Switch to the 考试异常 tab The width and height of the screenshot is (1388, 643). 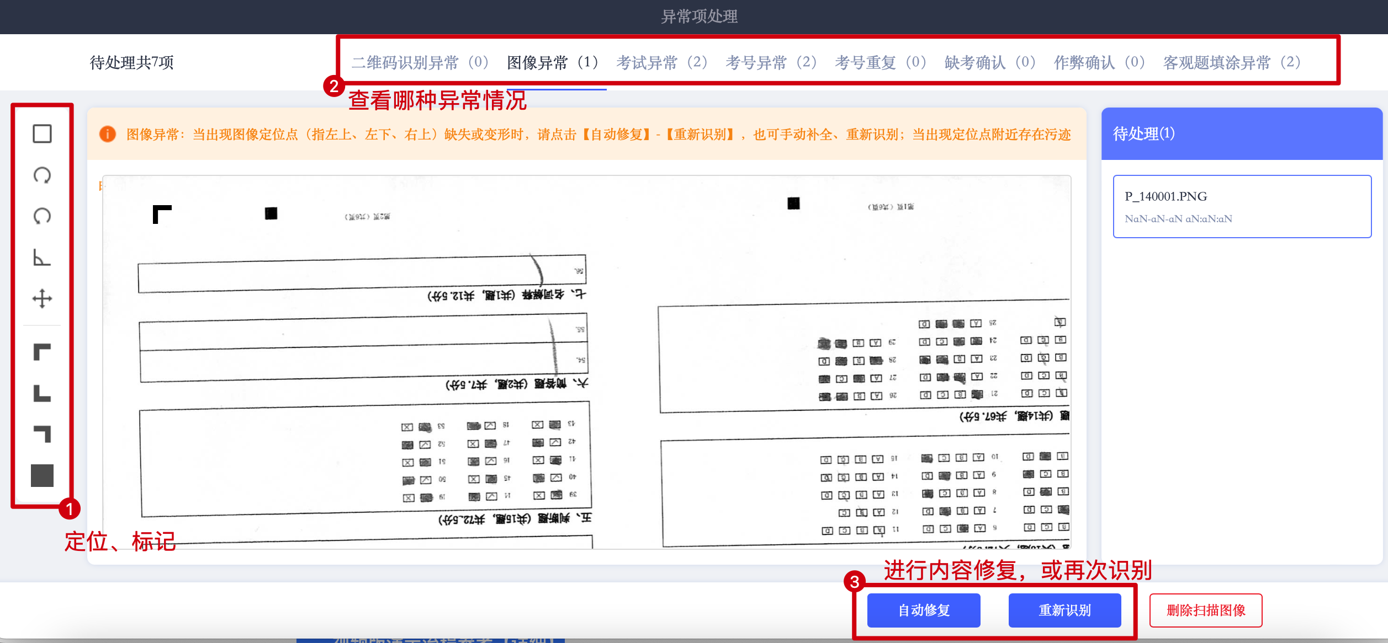point(661,62)
